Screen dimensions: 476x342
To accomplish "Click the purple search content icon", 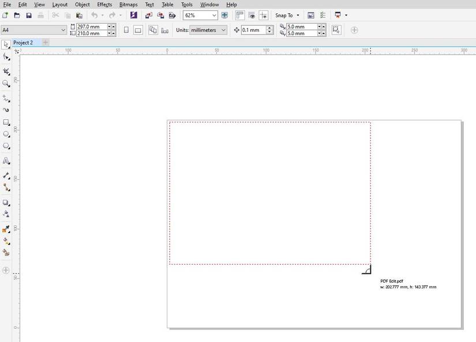I will pos(134,15).
